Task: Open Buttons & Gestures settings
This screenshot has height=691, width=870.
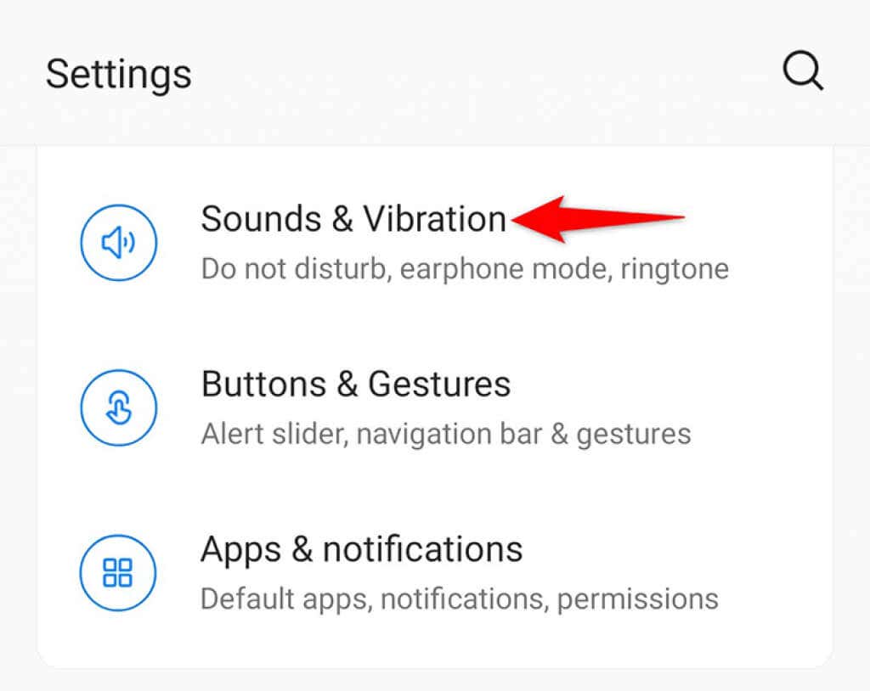Action: [434, 407]
